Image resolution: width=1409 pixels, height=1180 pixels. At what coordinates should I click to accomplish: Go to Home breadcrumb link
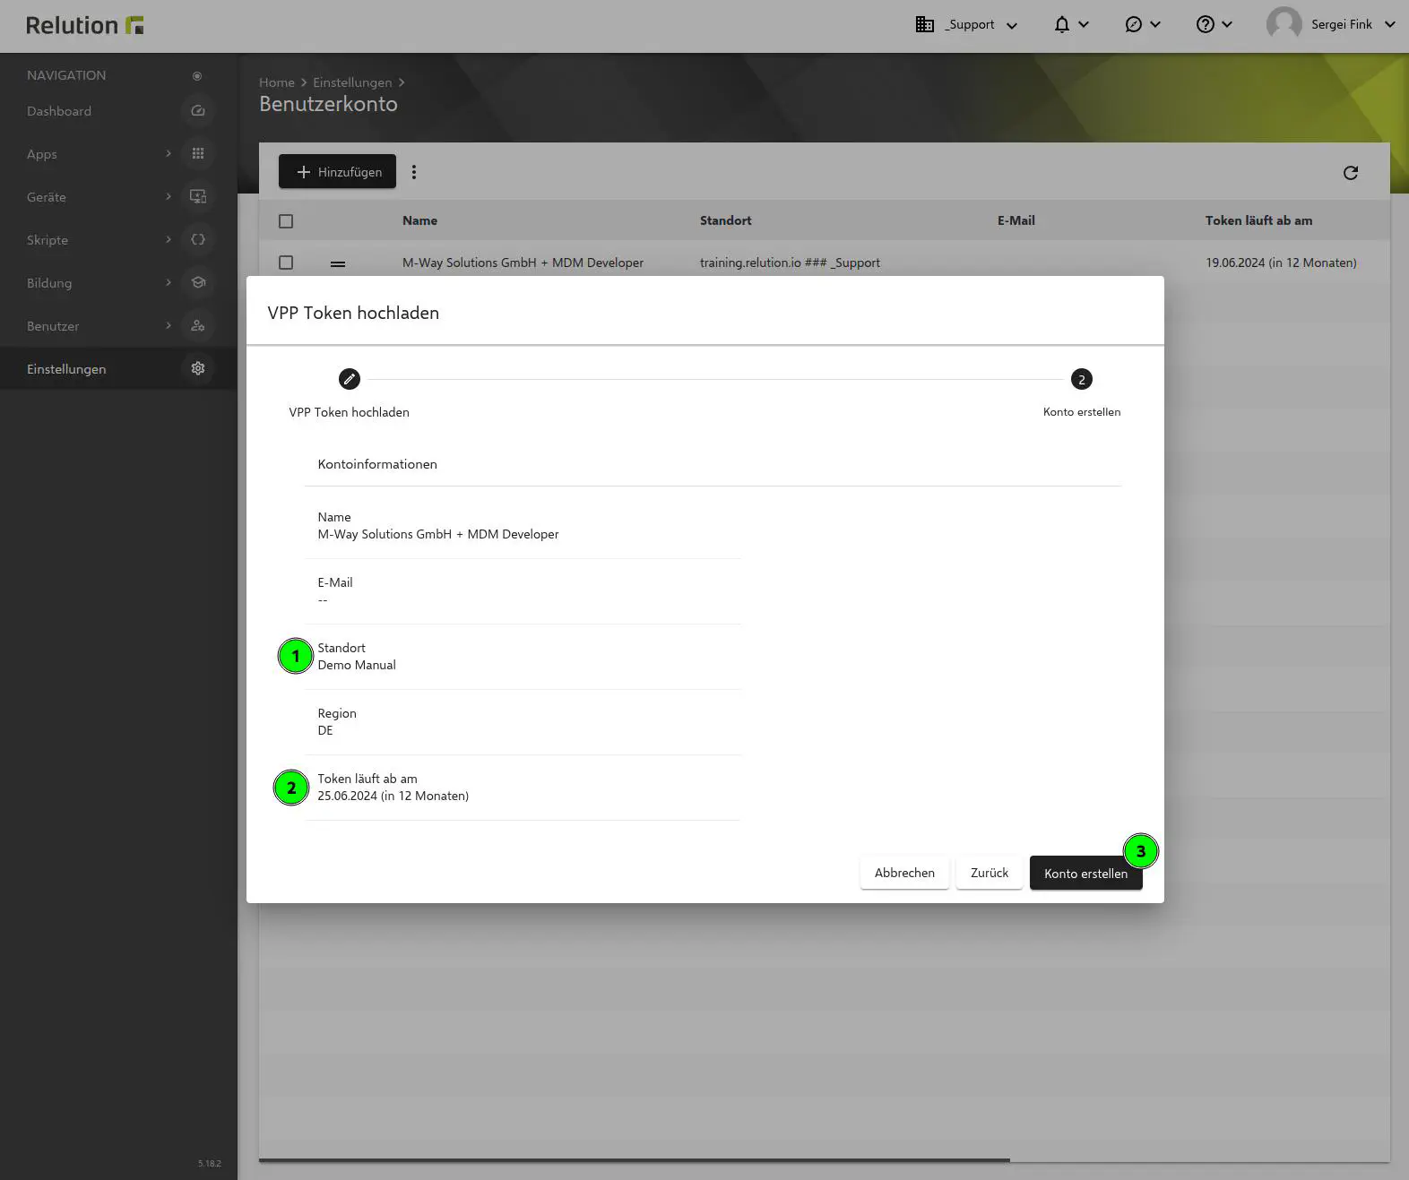point(276,82)
